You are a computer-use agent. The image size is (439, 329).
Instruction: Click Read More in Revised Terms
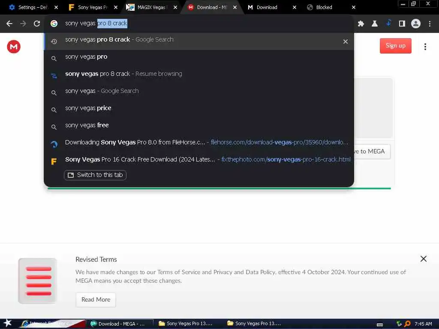(96, 299)
